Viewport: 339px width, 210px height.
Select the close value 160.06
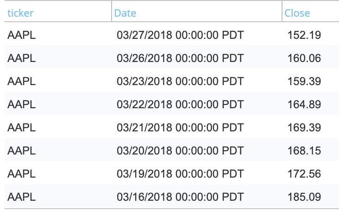(x=304, y=58)
